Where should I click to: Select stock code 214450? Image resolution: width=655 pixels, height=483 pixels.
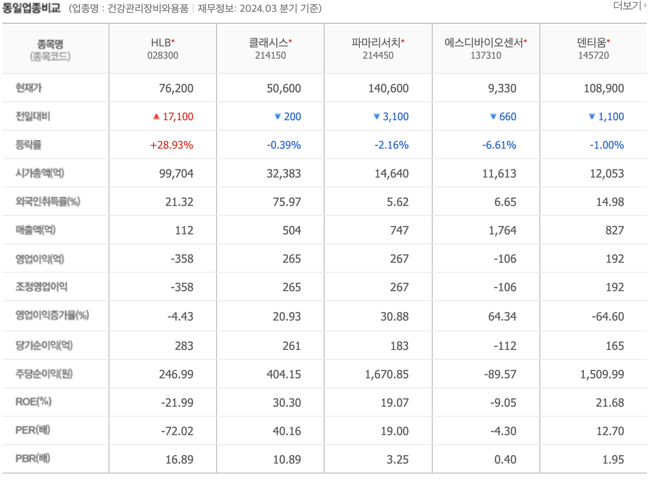pyautogui.click(x=378, y=55)
